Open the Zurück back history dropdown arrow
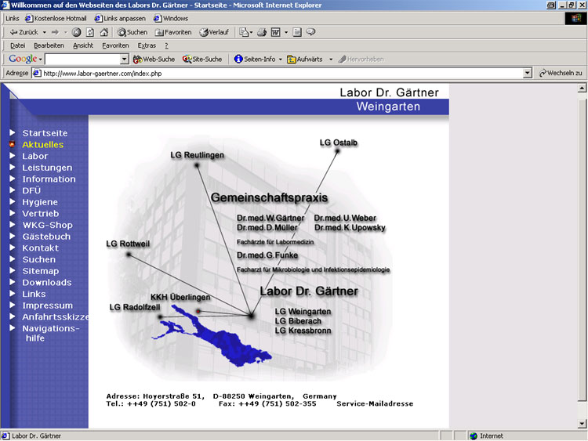Image resolution: width=588 pixels, height=441 pixels. point(45,32)
